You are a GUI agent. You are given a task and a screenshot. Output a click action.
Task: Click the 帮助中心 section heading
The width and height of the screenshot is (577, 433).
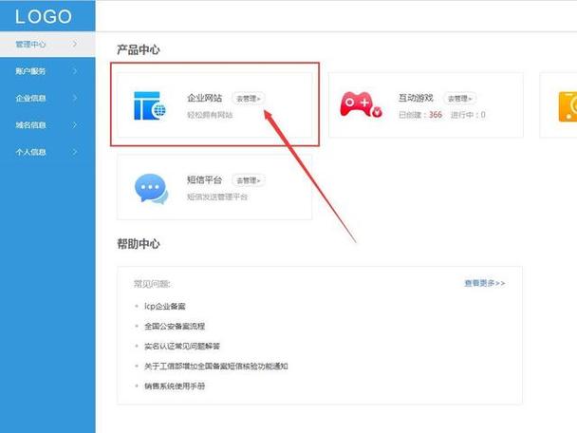[x=139, y=244]
